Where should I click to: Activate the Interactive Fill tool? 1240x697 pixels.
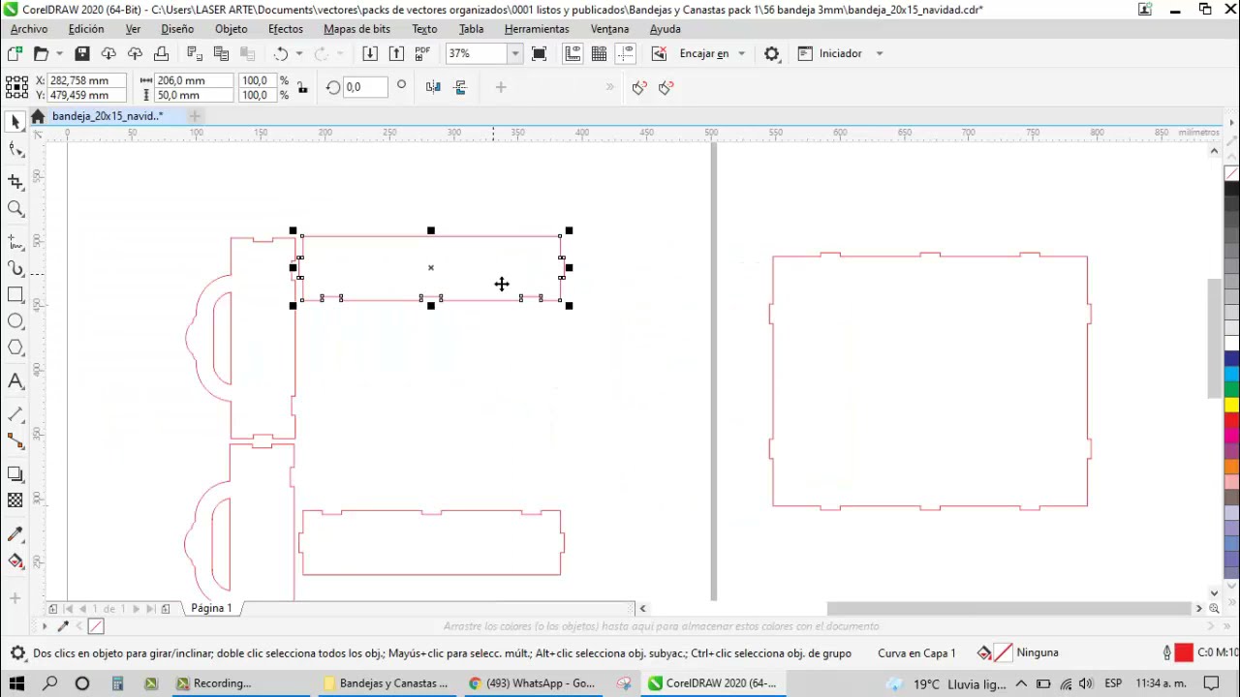[15, 561]
